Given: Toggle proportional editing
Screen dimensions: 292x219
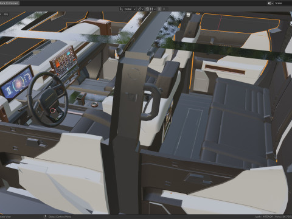Looking at the screenshot, I should [159, 9].
